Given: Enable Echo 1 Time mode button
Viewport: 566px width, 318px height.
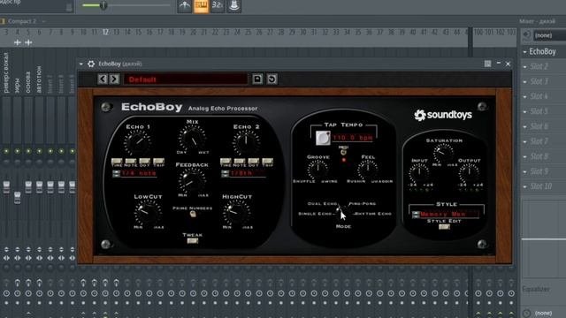Looking at the screenshot, I should [117, 161].
